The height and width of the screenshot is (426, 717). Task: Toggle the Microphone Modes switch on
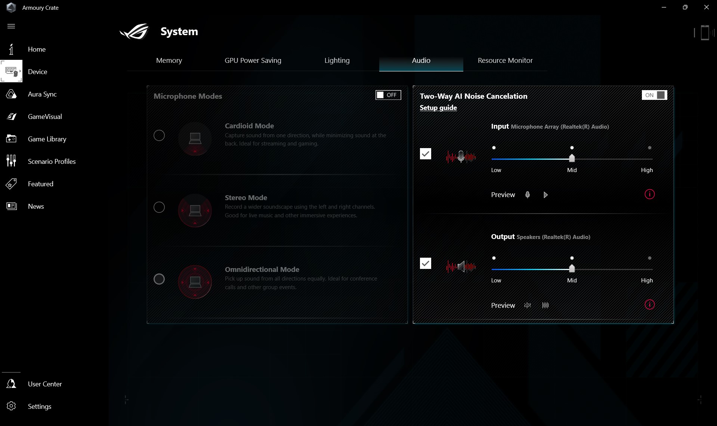[388, 95]
